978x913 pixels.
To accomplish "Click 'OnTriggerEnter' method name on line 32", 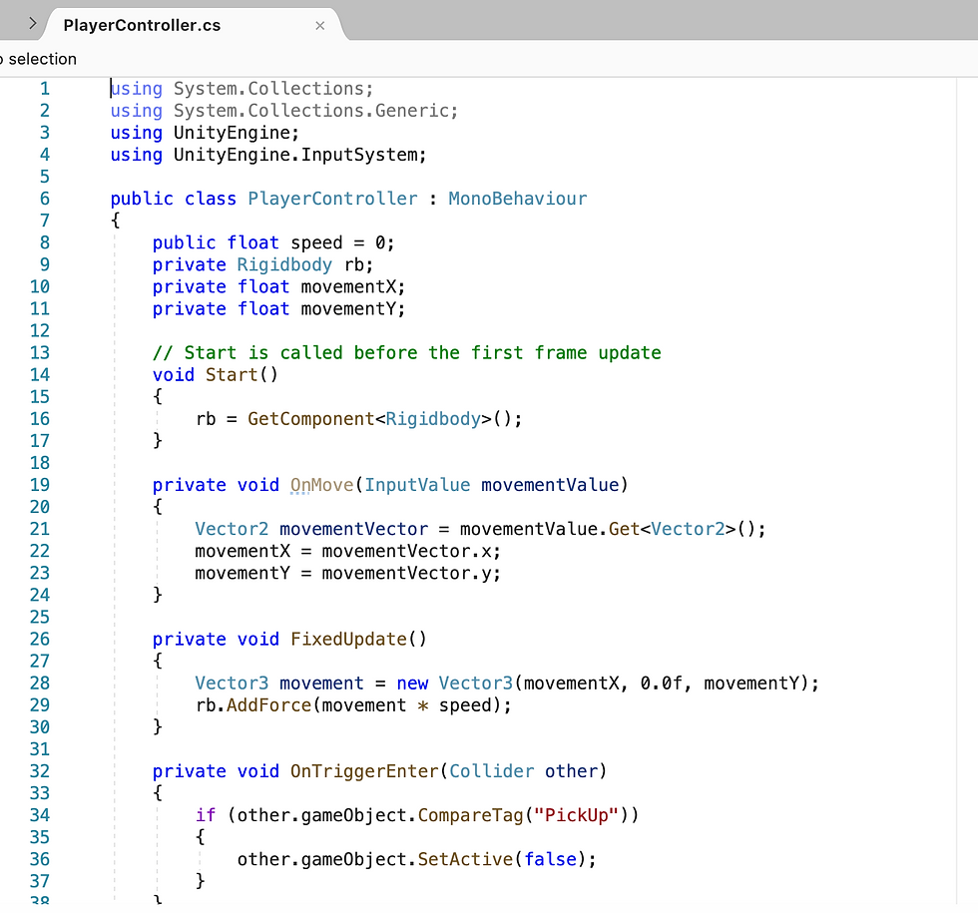I will [364, 771].
